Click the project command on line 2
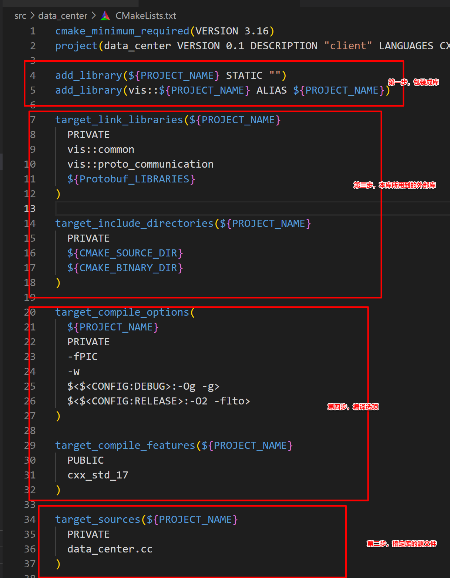 point(76,46)
